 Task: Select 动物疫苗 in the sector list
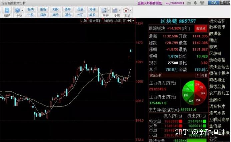pyautogui.click(x=217, y=60)
